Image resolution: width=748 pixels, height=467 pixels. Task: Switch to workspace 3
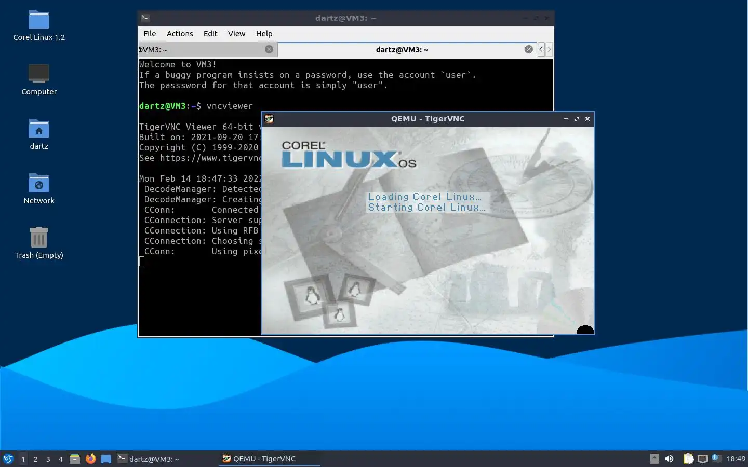coord(48,459)
